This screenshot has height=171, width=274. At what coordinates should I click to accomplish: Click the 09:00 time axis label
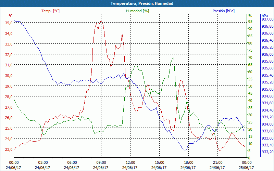pyautogui.click(x=101, y=163)
